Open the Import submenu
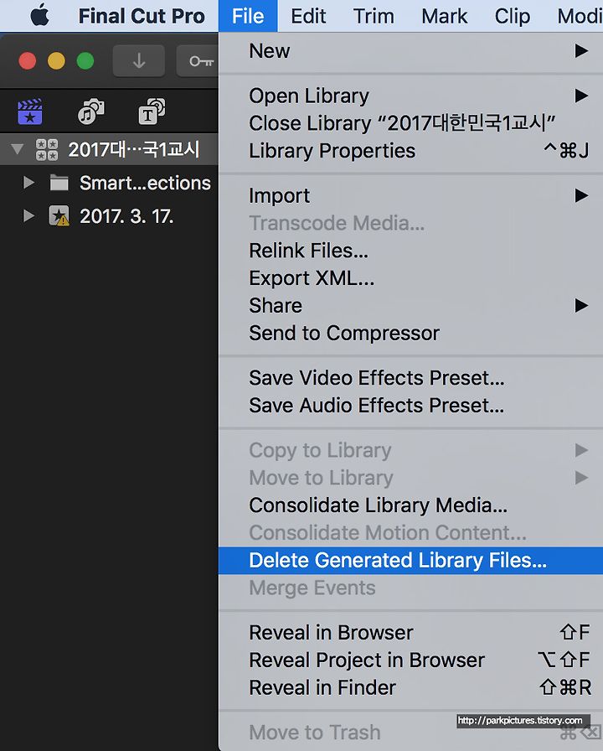Screen dimensions: 603x751 [410, 195]
